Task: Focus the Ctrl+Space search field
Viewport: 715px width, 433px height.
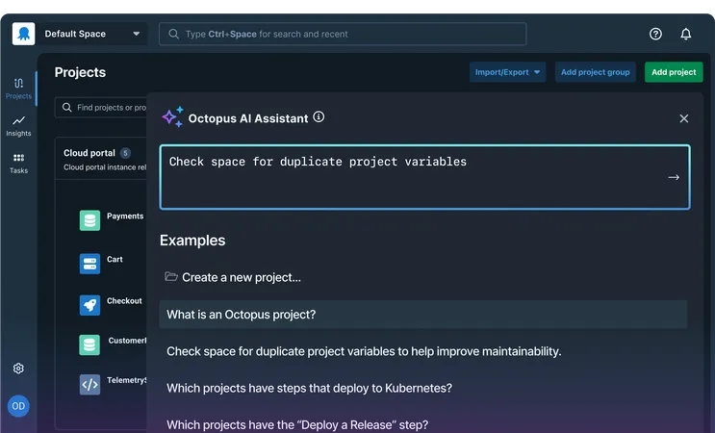Action: [343, 35]
